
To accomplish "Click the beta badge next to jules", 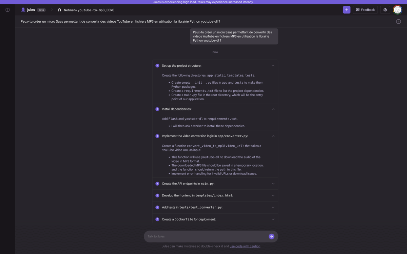I will (41, 10).
